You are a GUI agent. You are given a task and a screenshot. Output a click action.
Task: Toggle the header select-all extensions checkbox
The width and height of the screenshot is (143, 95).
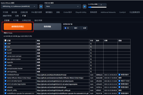(5, 41)
